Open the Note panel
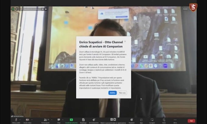 click(x=164, y=121)
